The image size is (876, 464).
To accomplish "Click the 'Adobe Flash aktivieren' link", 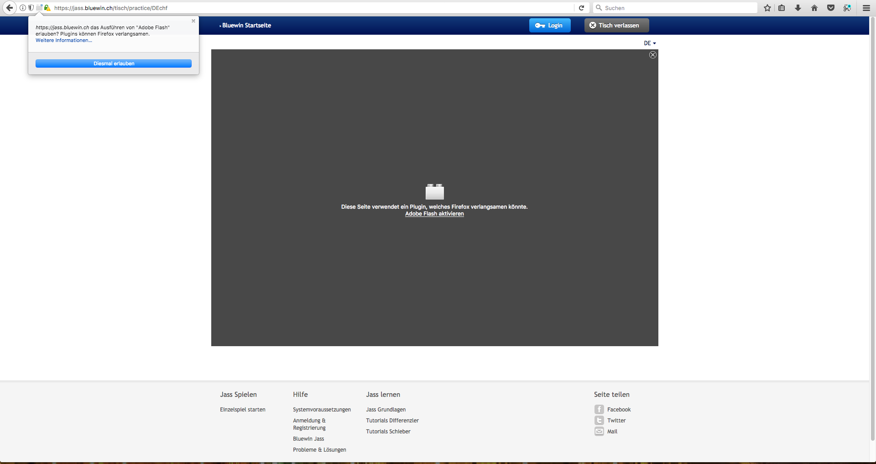I will [434, 214].
